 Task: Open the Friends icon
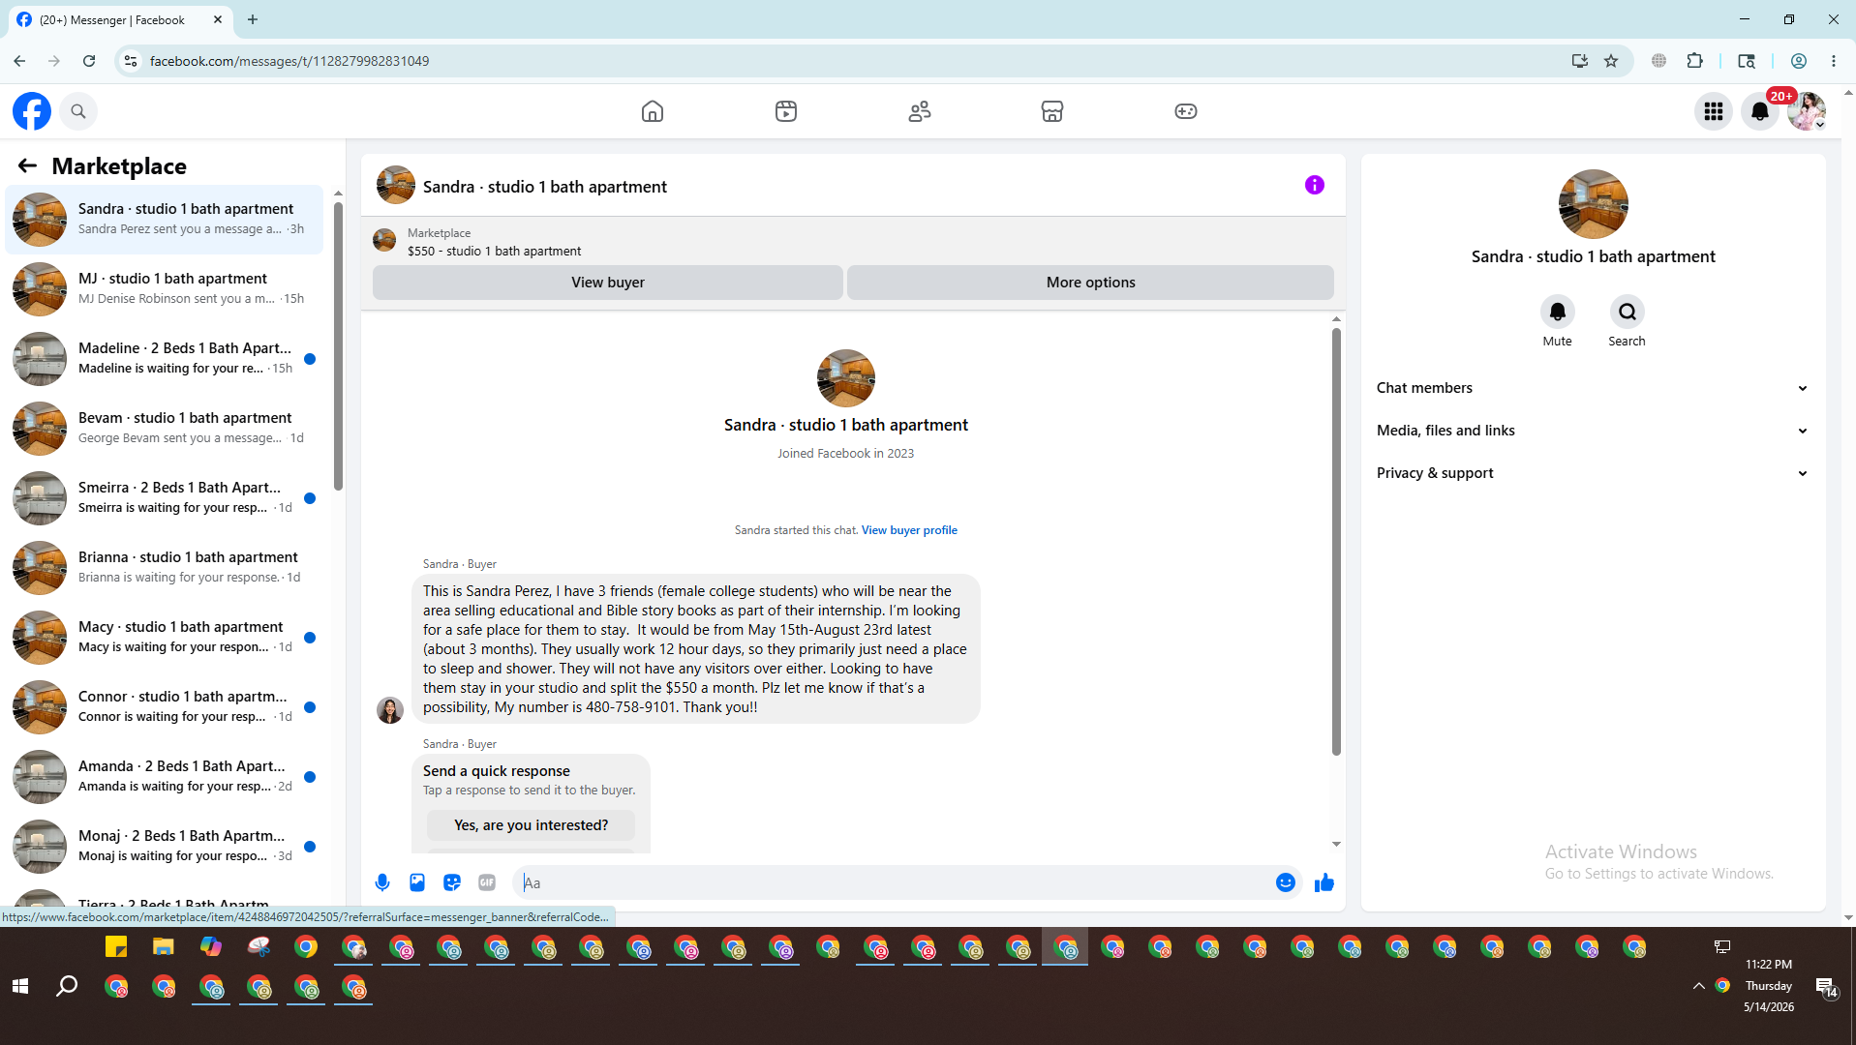[920, 111]
